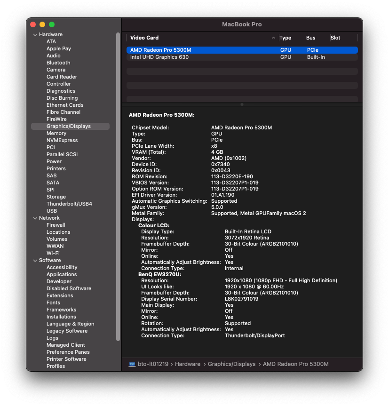
Task: Sort by Video Card column header
Action: click(x=144, y=38)
